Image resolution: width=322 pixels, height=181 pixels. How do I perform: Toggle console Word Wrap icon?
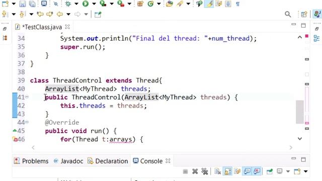pyautogui.click(x=237, y=171)
